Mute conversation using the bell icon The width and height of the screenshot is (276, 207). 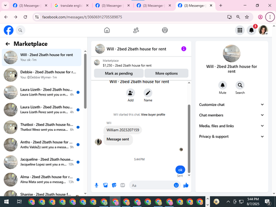222,85
